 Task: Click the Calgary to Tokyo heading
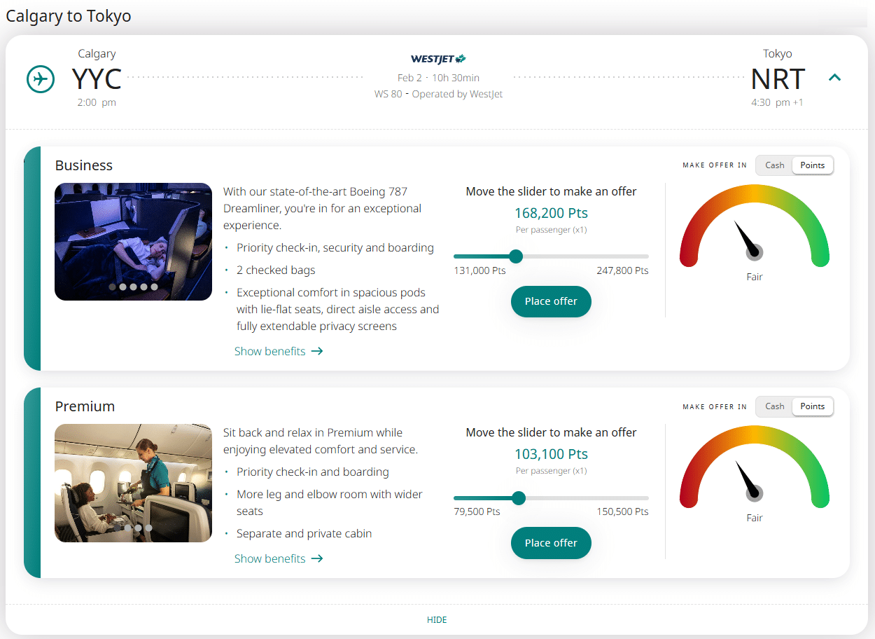(69, 15)
